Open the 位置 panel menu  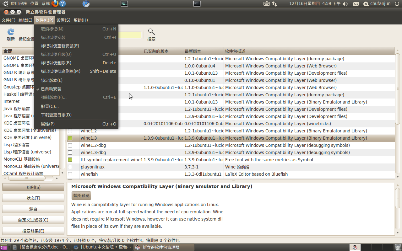point(34,4)
